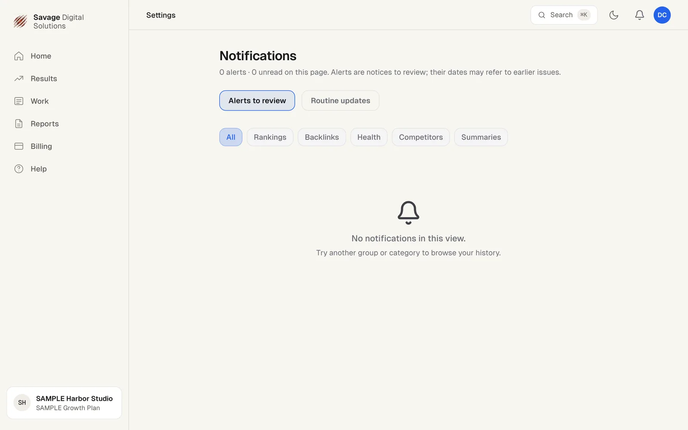688x430 pixels.
Task: Click the Results trend-line icon
Action: 19,79
